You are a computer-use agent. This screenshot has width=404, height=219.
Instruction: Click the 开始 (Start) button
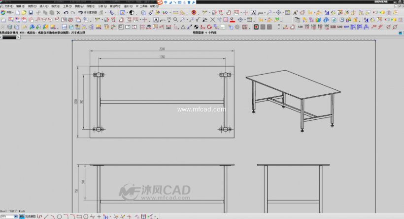point(7,12)
